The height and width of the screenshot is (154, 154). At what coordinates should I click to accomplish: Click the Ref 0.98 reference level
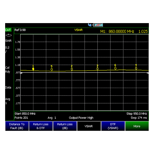pos(20,30)
